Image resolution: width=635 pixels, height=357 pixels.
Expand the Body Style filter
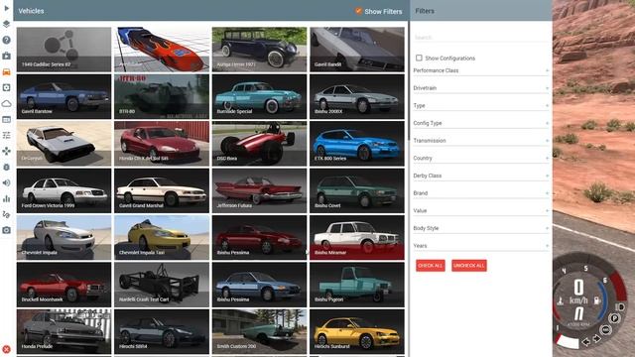(x=480, y=228)
